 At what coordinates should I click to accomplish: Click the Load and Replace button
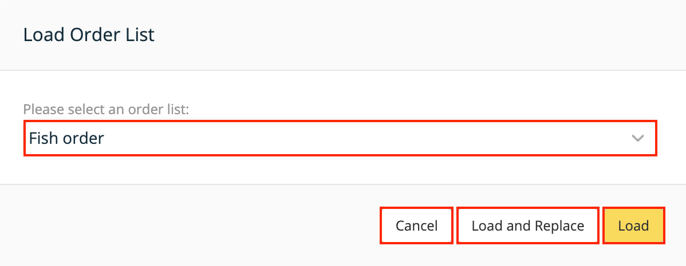point(527,225)
